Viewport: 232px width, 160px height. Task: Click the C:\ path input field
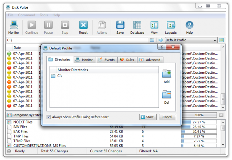(77, 40)
